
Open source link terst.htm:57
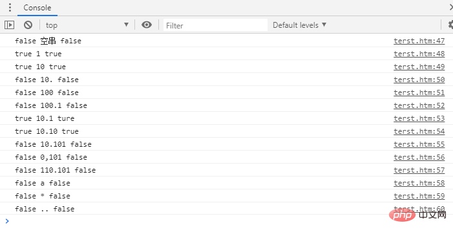pos(419,170)
